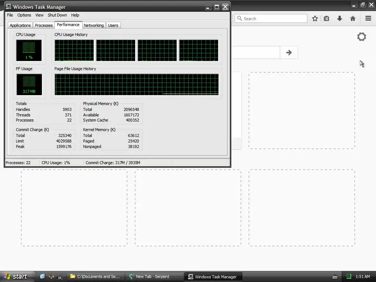The height and width of the screenshot is (282, 376).
Task: Launch first quick launch browser icon
Action: [x=43, y=276]
